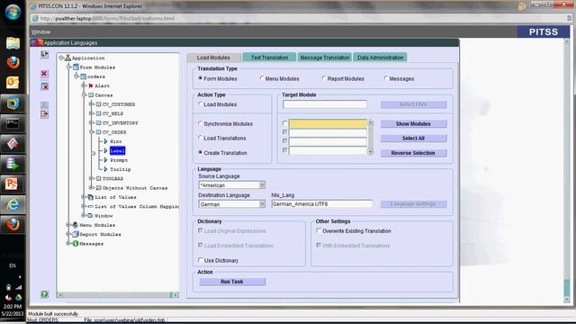Screen dimensions: 576x324
Task: Choose the Load Translations action
Action: (200, 138)
